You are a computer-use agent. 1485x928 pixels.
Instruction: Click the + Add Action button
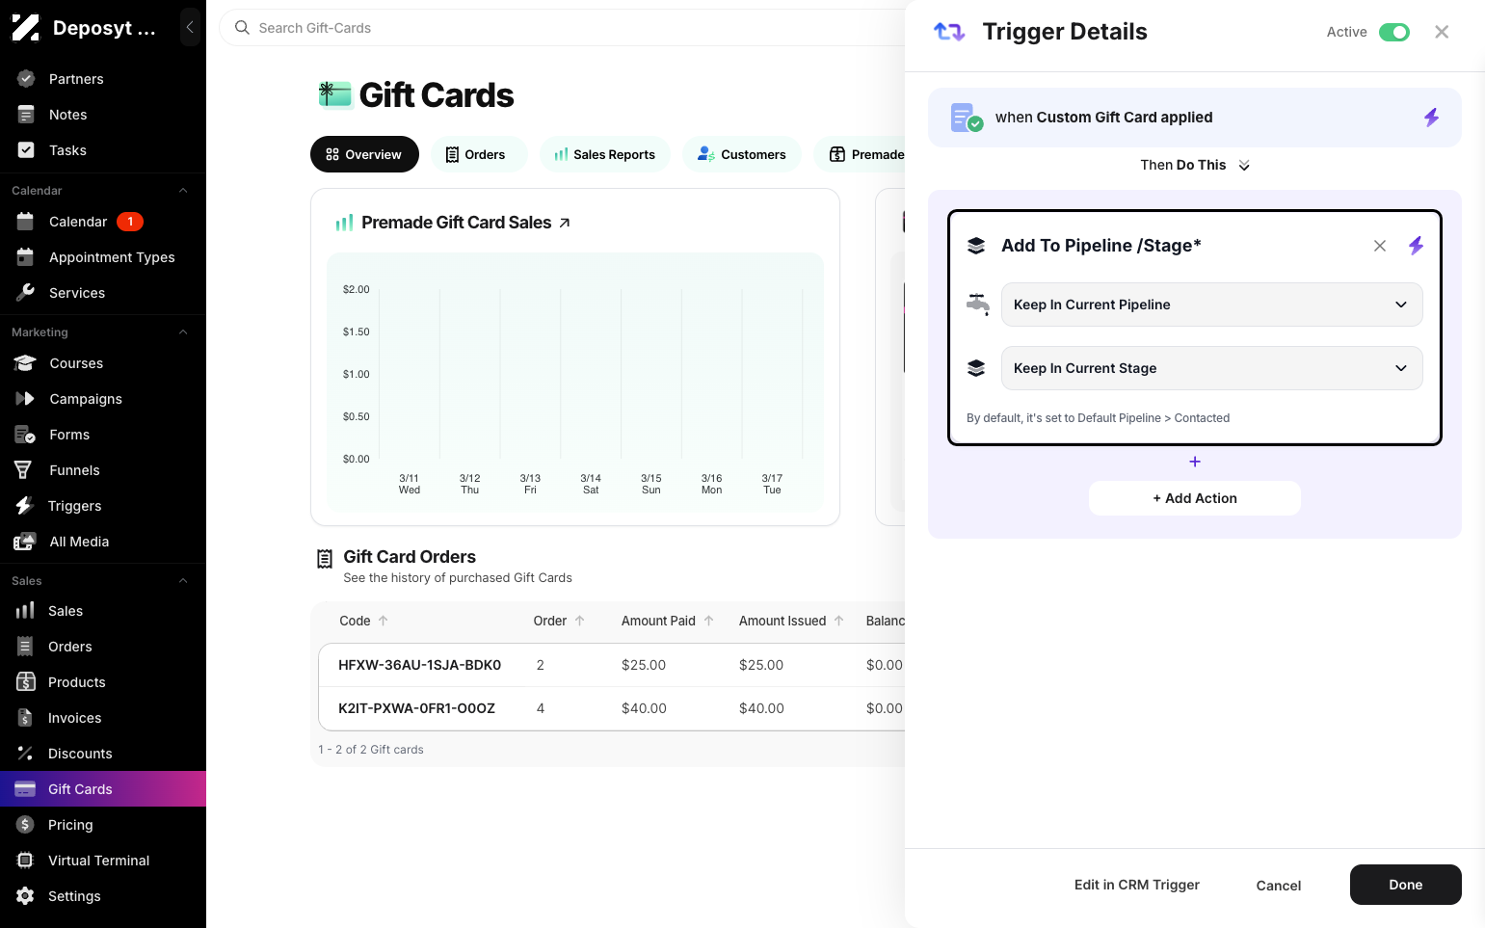click(1194, 498)
